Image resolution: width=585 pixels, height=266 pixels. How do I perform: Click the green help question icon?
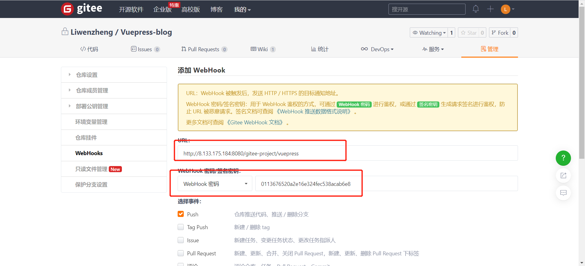[x=563, y=158]
